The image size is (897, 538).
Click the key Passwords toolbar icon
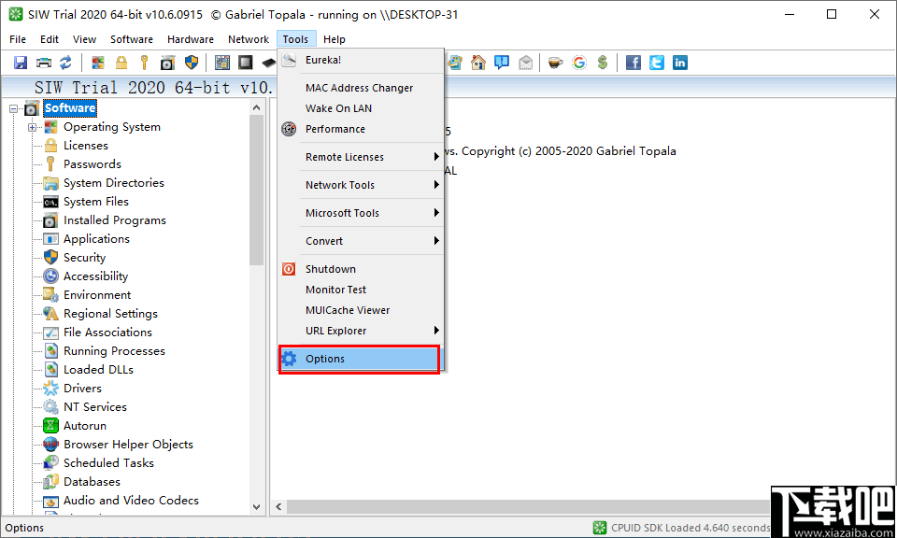click(144, 63)
